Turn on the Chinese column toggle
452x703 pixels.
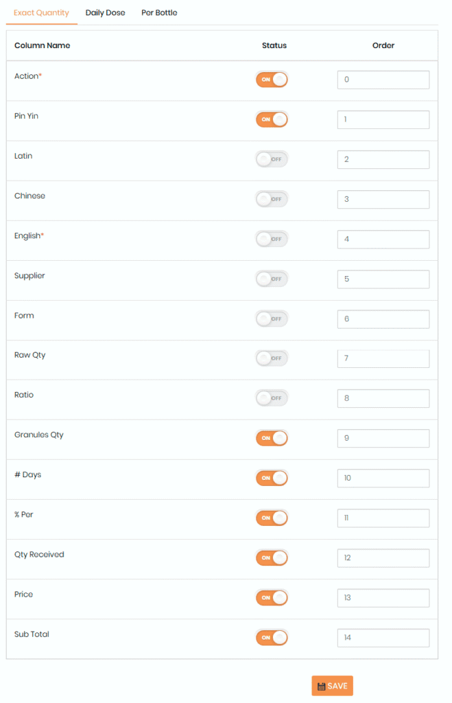coord(272,199)
